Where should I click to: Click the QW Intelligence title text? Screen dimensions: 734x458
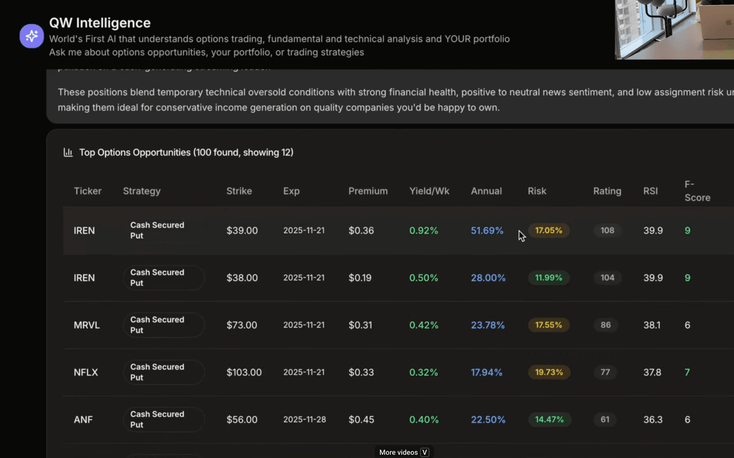click(x=100, y=23)
